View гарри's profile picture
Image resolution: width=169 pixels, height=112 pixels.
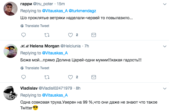click(11, 9)
